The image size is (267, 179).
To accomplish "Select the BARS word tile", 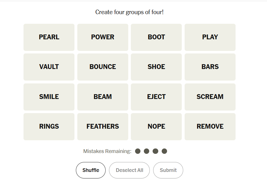I will coord(210,67).
